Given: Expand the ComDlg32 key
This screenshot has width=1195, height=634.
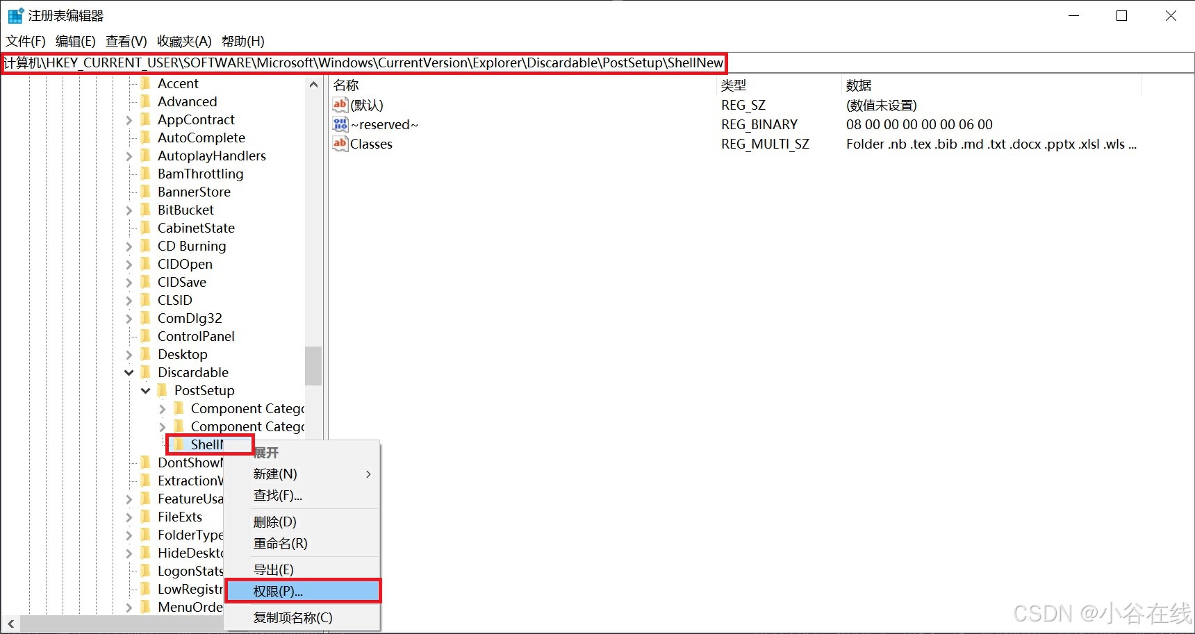Looking at the screenshot, I should point(129,319).
